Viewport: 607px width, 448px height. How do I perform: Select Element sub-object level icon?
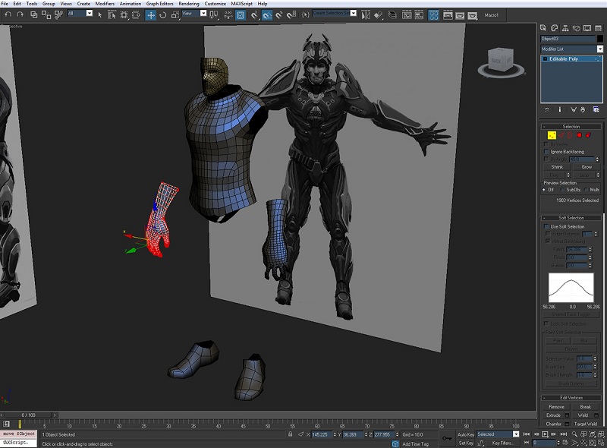pyautogui.click(x=588, y=135)
